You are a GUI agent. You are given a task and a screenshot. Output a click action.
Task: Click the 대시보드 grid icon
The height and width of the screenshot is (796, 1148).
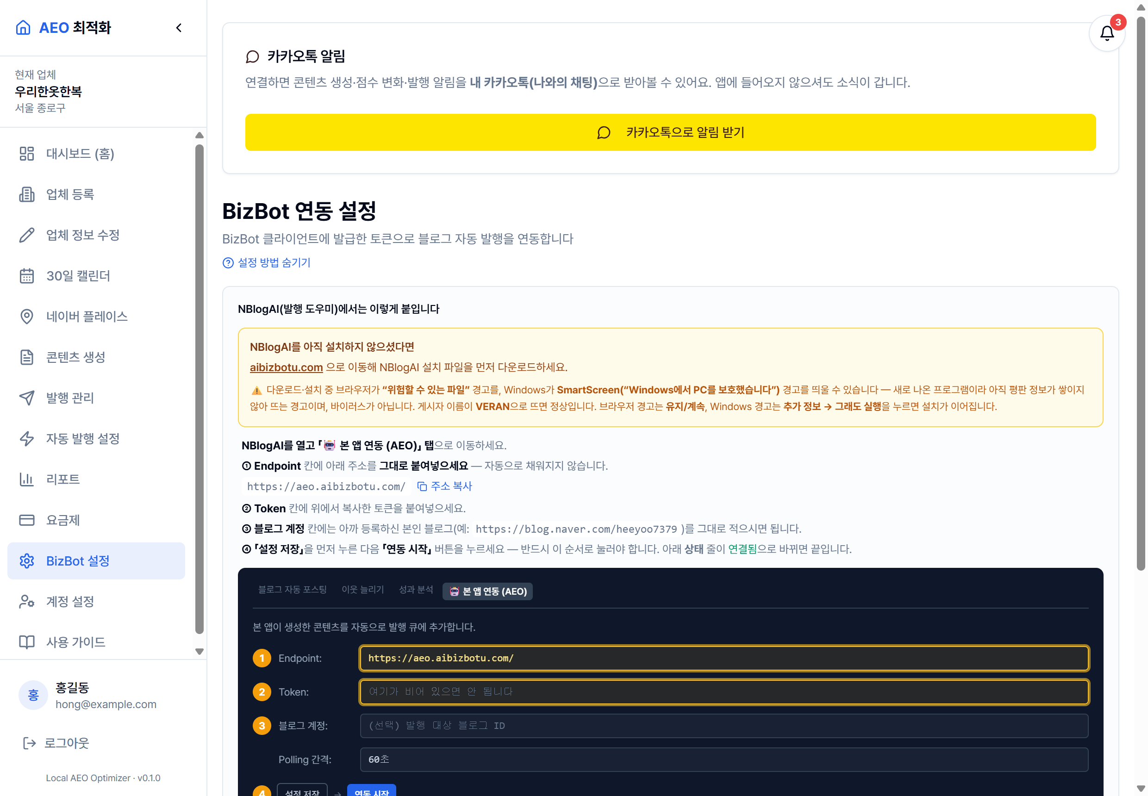[x=27, y=154]
